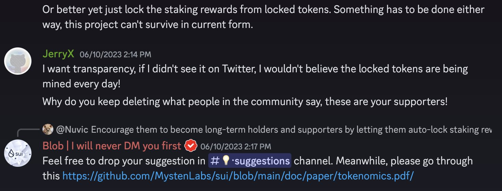
Task: Click the username 'Blob | I will never DM you first'
Action: point(112,146)
